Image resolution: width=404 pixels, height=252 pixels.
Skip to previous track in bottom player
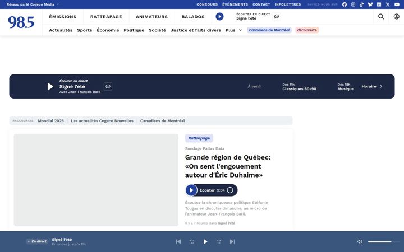[x=178, y=241]
